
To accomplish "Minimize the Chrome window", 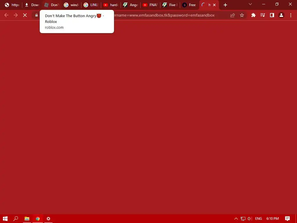I will [263, 4].
